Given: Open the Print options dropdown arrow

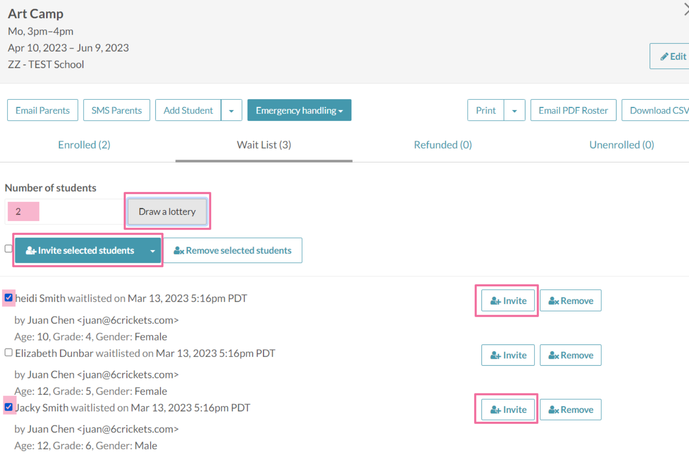Looking at the screenshot, I should point(515,111).
